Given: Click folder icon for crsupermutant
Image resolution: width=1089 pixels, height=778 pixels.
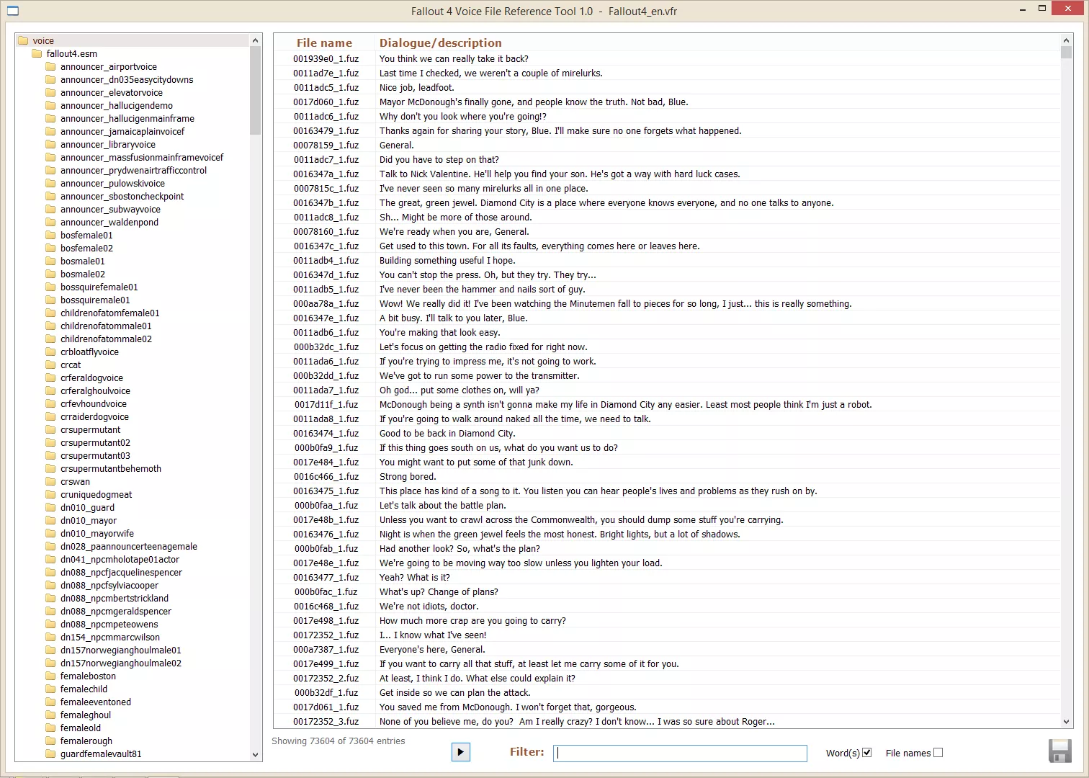Looking at the screenshot, I should click(50, 429).
